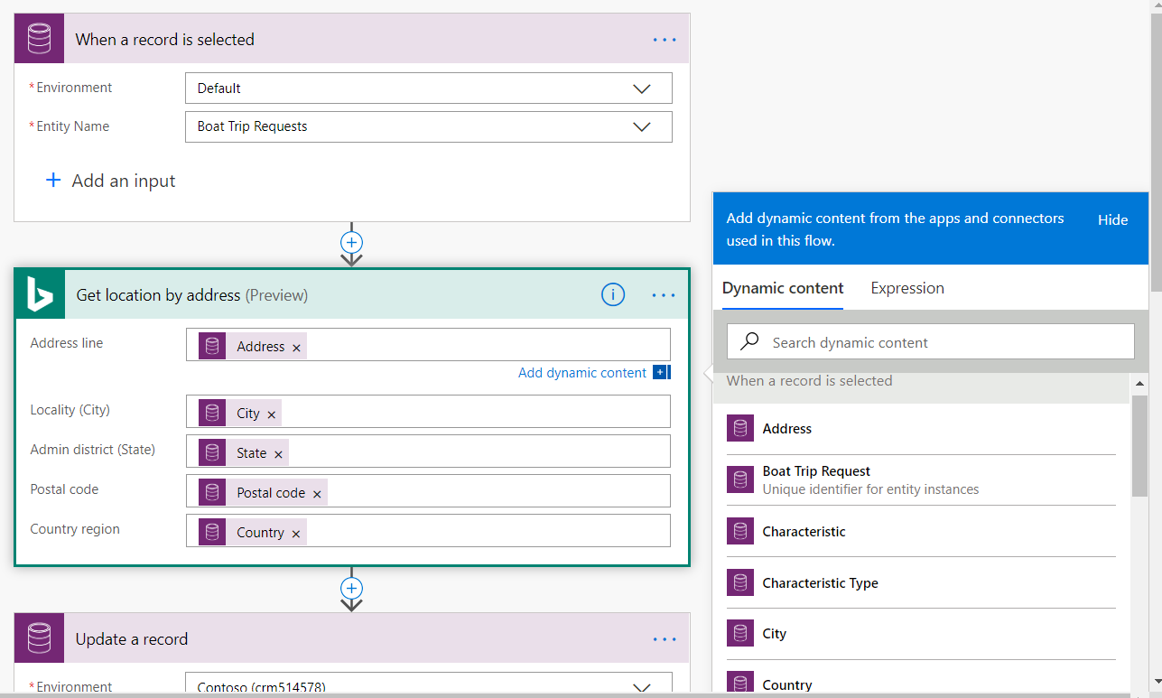Open ellipsis menu for When a record is selected
Viewport: 1162px width, 698px height.
[x=664, y=40]
